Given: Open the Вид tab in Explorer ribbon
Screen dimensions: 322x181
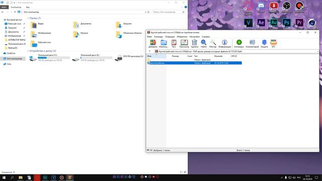Looking at the screenshot, I should [28, 7].
